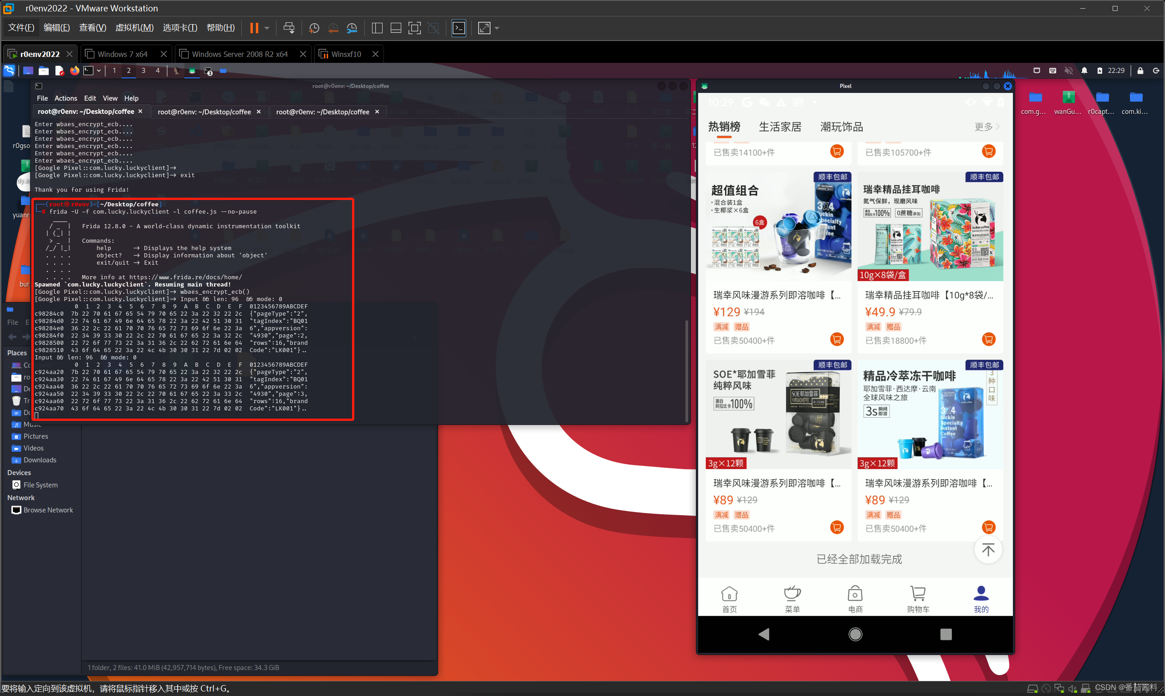
Task: Open the 超值组合 product image
Action: click(x=779, y=226)
